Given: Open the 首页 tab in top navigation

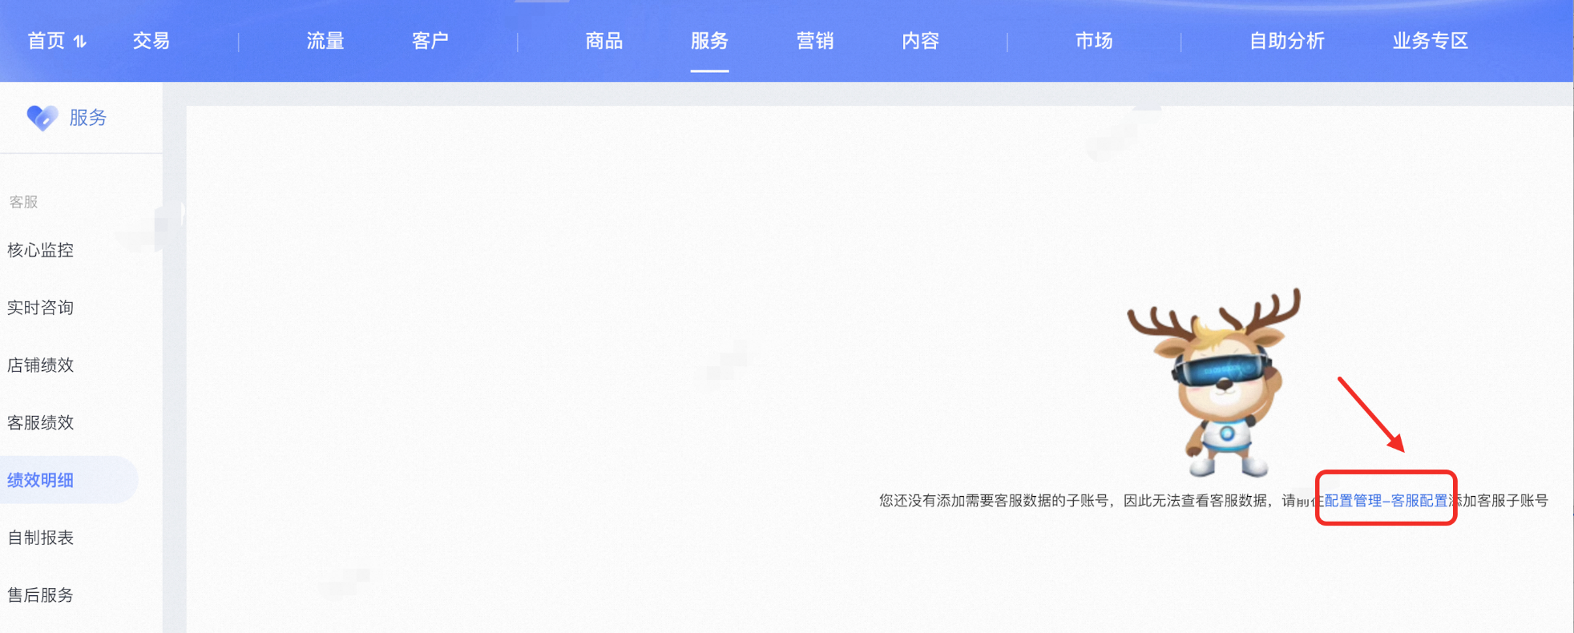Looking at the screenshot, I should coord(46,41).
